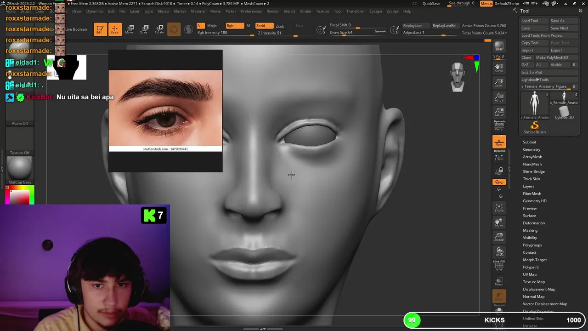Toggle Perspective (Persp) view
588x331 pixels.
coord(499,126)
